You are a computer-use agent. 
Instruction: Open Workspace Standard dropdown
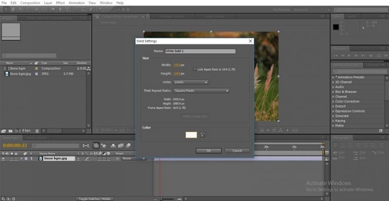[312, 10]
